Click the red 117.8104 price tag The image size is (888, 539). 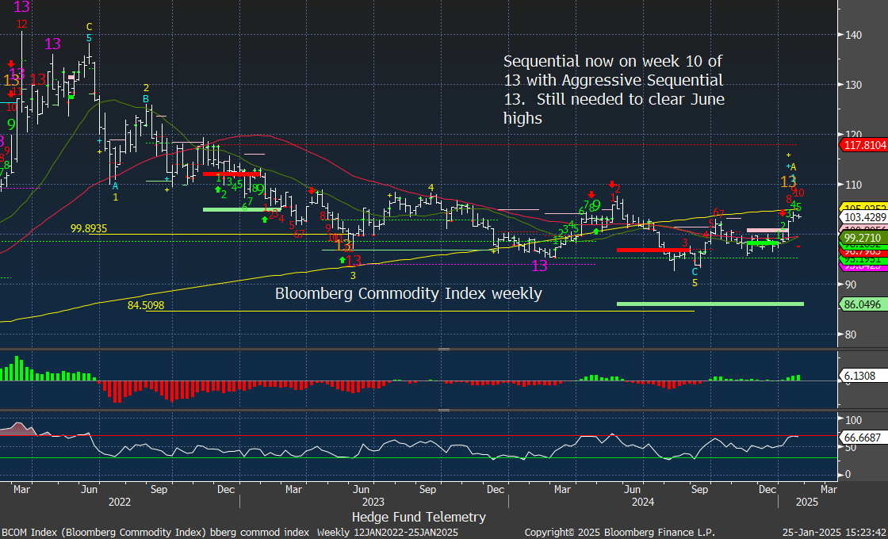[x=863, y=145]
